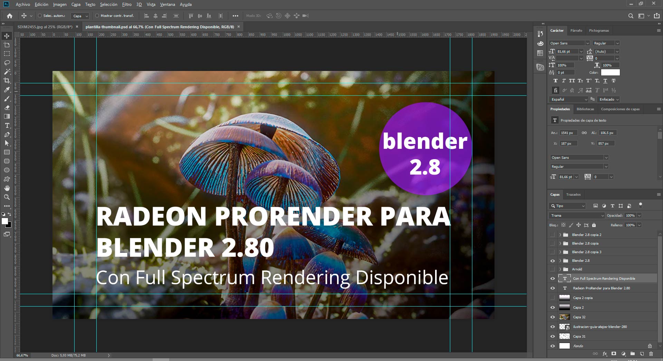This screenshot has height=361, width=663.
Task: Click the background color swatch
Action: pos(9,226)
